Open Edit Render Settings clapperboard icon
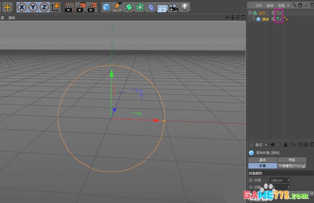This screenshot has width=314, height=203. click(92, 7)
